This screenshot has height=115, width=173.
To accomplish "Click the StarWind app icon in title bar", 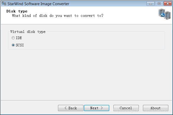I will 4,4.
